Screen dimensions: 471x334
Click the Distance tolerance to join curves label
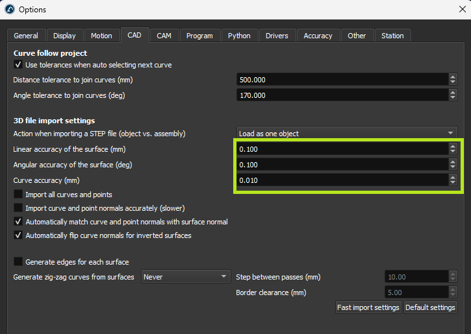point(73,80)
